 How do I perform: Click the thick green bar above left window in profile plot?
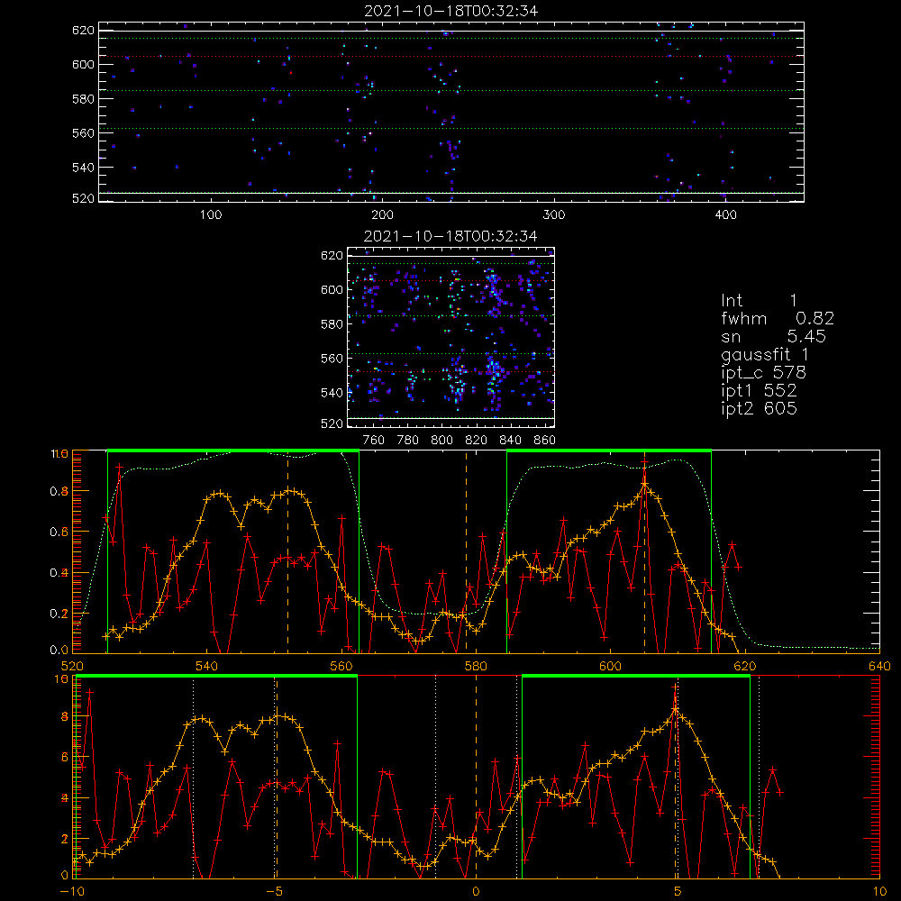point(233,450)
